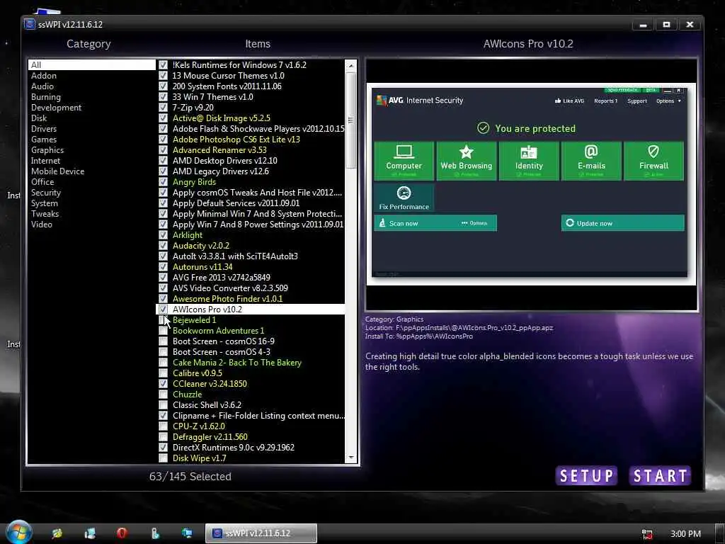The width and height of the screenshot is (725, 544).
Task: Select AVS Video Converter v8.2.3.509
Action: [x=230, y=288]
